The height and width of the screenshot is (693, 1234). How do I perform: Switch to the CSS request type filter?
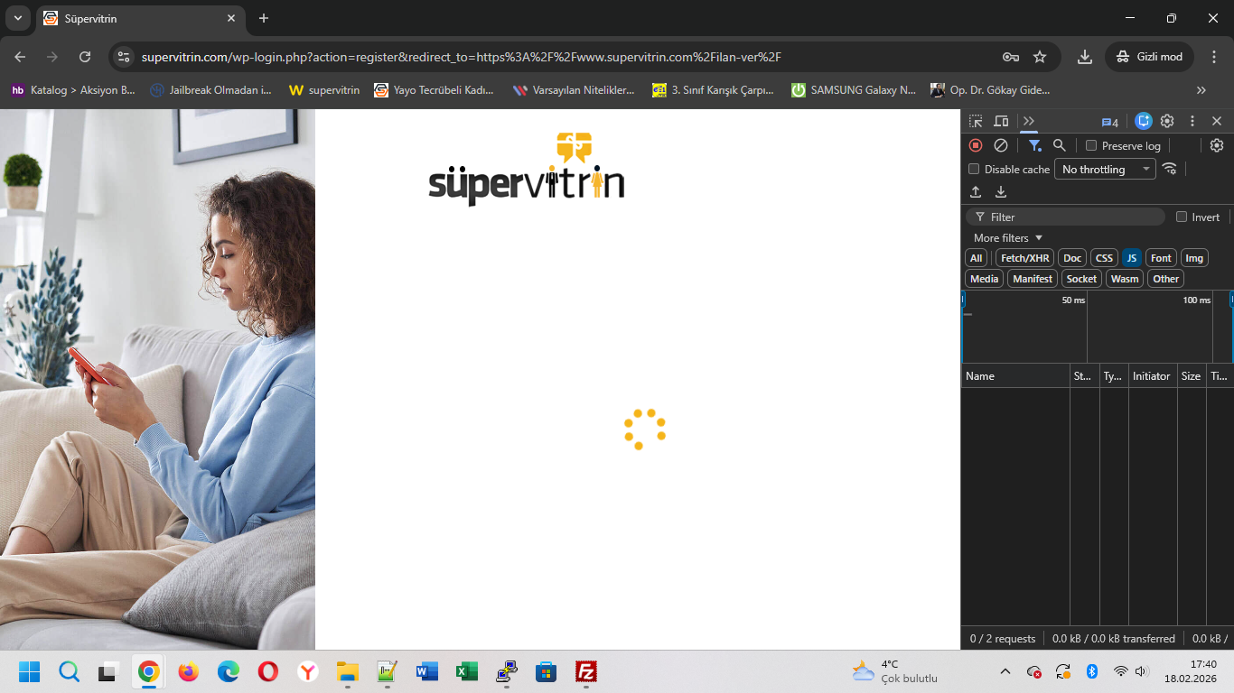[x=1104, y=258]
